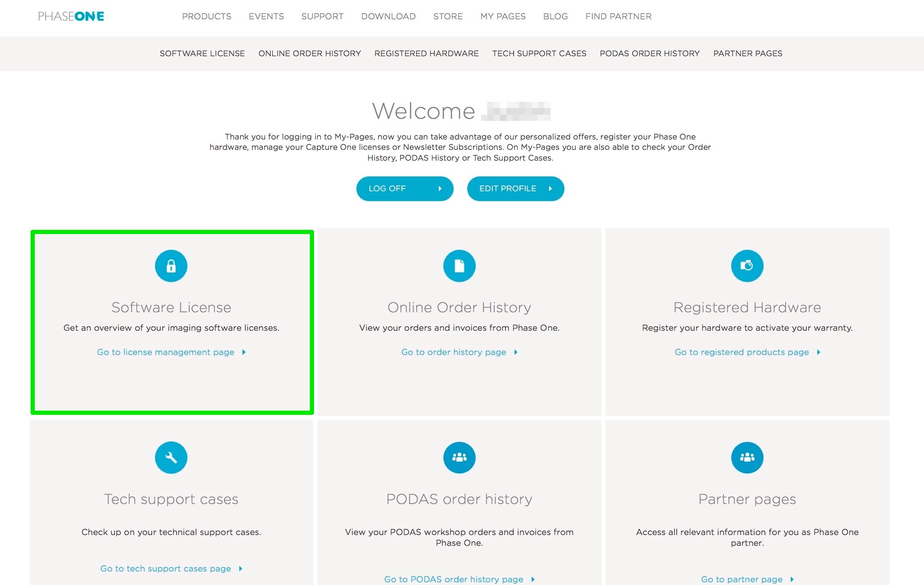Select My Pages in top navigation
This screenshot has width=924, height=585.
pyautogui.click(x=503, y=17)
